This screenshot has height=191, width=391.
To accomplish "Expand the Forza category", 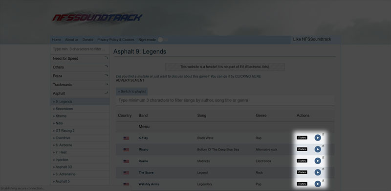I will point(80,76).
